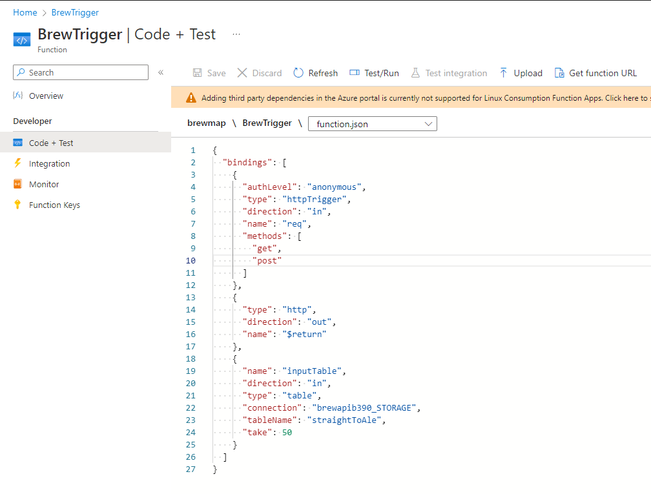This screenshot has width=651, height=494.
Task: Open the Overview menu item
Action: click(46, 96)
